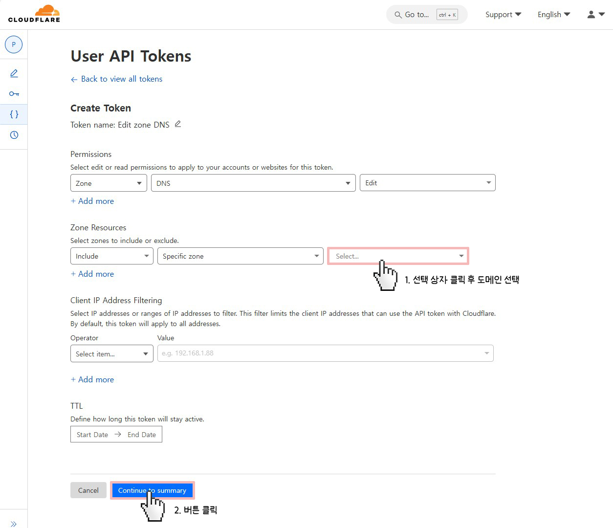The height and width of the screenshot is (528, 613).
Task: Open the Specific zone dropdown
Action: pos(241,256)
